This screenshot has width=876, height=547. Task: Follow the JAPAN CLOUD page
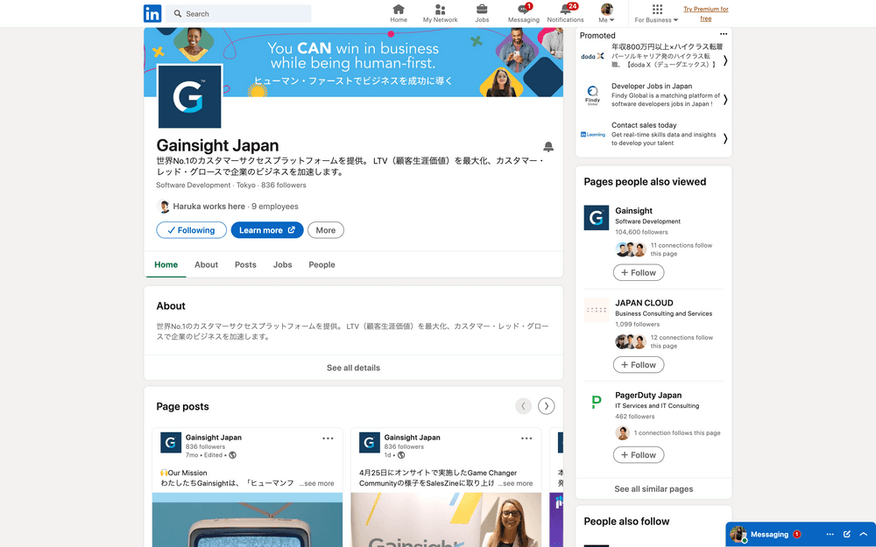point(638,365)
